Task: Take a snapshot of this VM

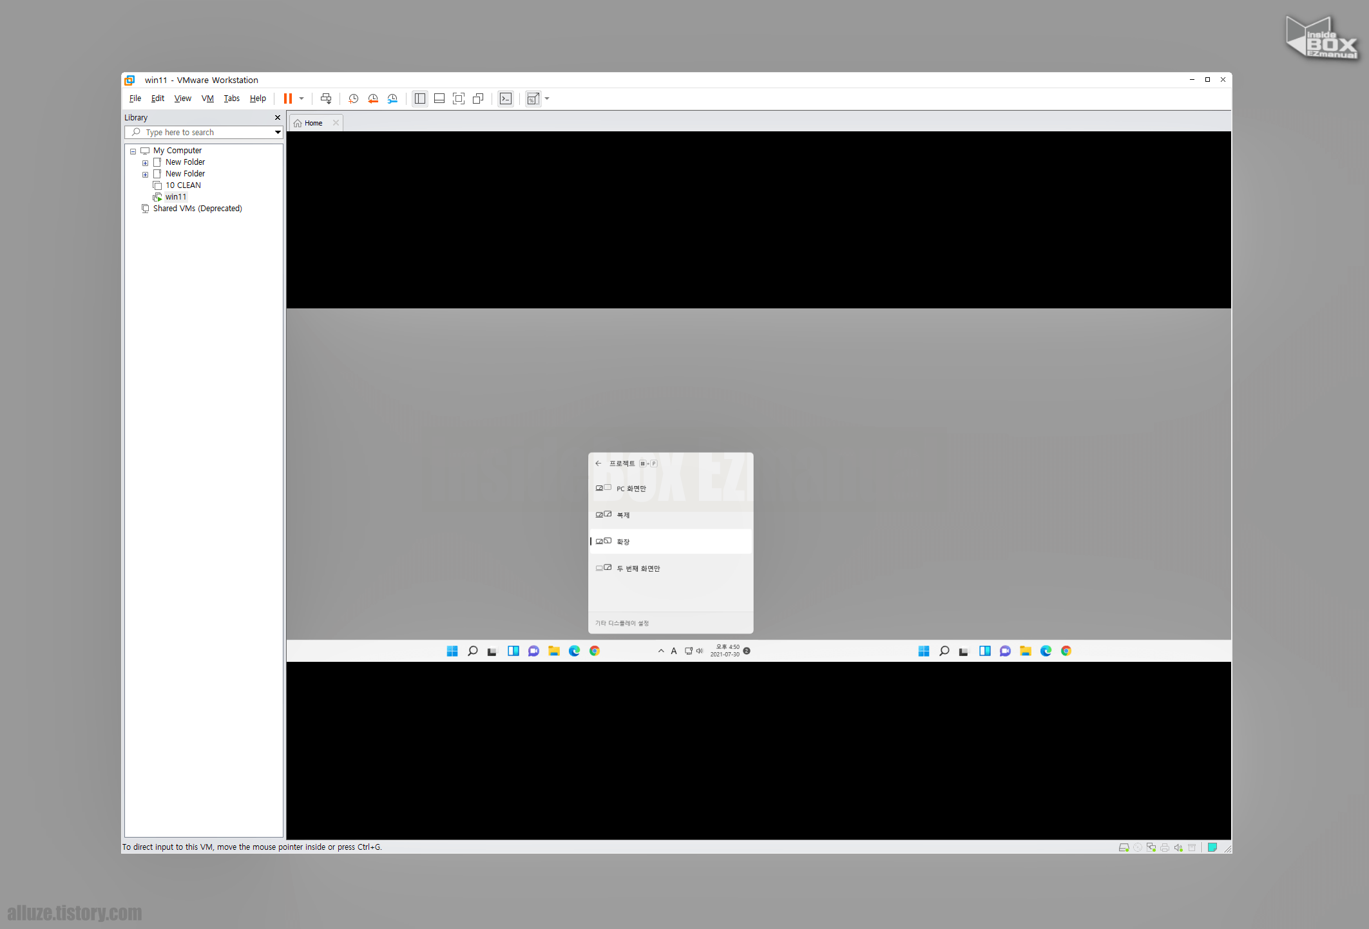Action: click(x=353, y=99)
